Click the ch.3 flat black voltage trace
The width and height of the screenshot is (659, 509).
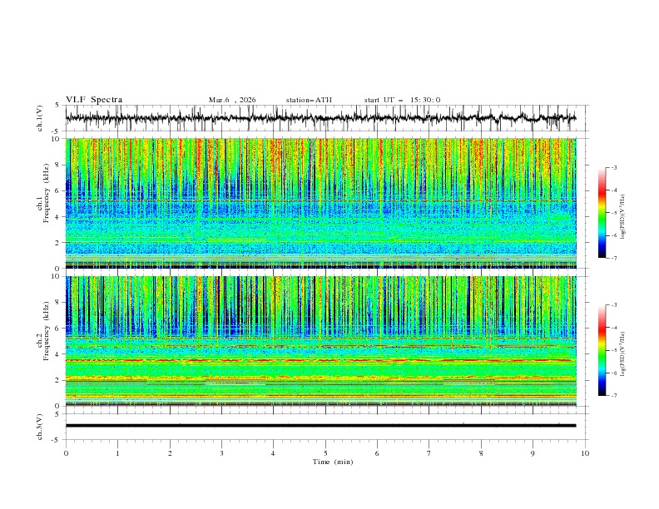(320, 426)
